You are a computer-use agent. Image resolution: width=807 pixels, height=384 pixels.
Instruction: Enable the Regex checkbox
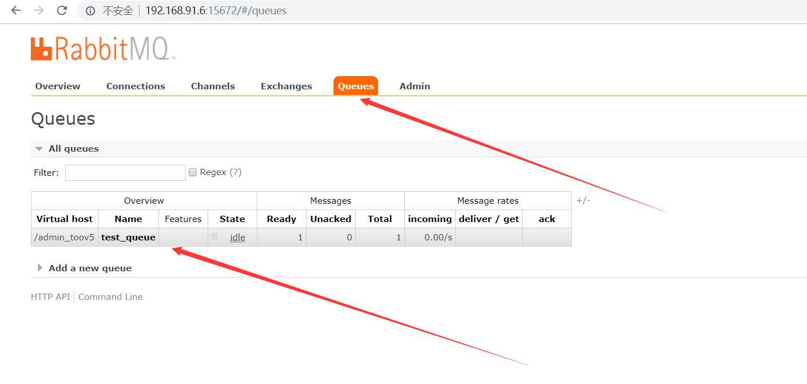[x=193, y=172]
